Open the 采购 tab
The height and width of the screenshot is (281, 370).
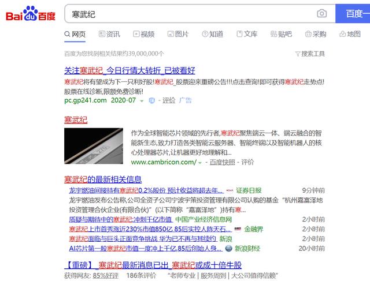point(316,34)
